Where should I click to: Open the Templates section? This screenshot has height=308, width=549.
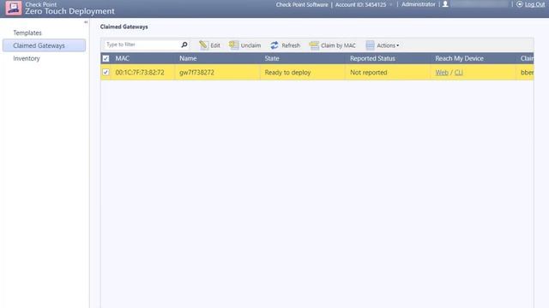pos(27,33)
